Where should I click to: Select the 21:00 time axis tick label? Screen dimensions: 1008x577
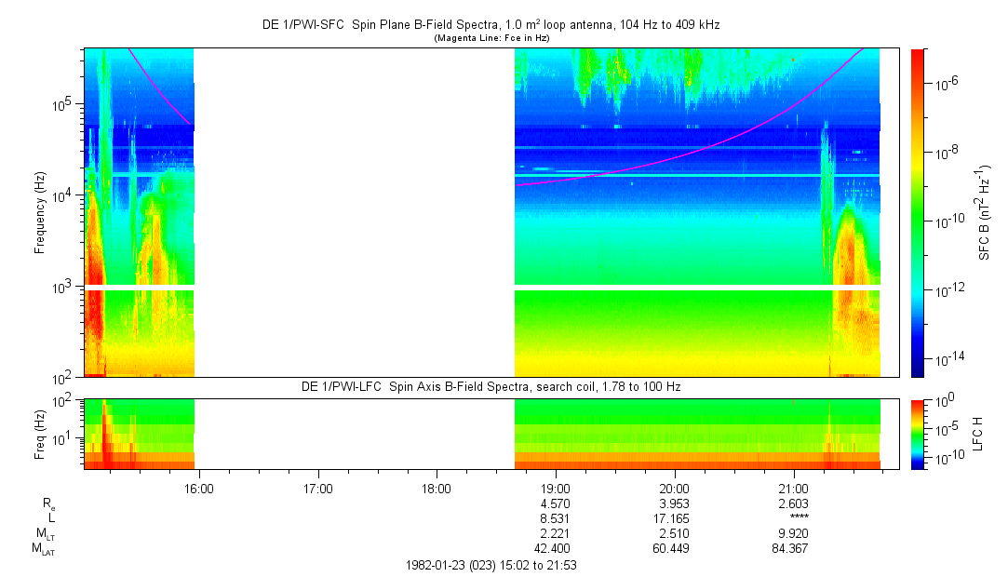(x=793, y=487)
